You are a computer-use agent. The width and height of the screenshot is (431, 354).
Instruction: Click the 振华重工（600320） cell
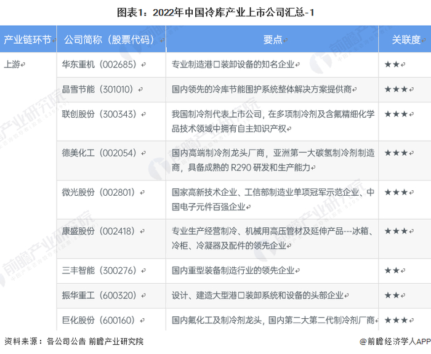pyautogui.click(x=111, y=296)
